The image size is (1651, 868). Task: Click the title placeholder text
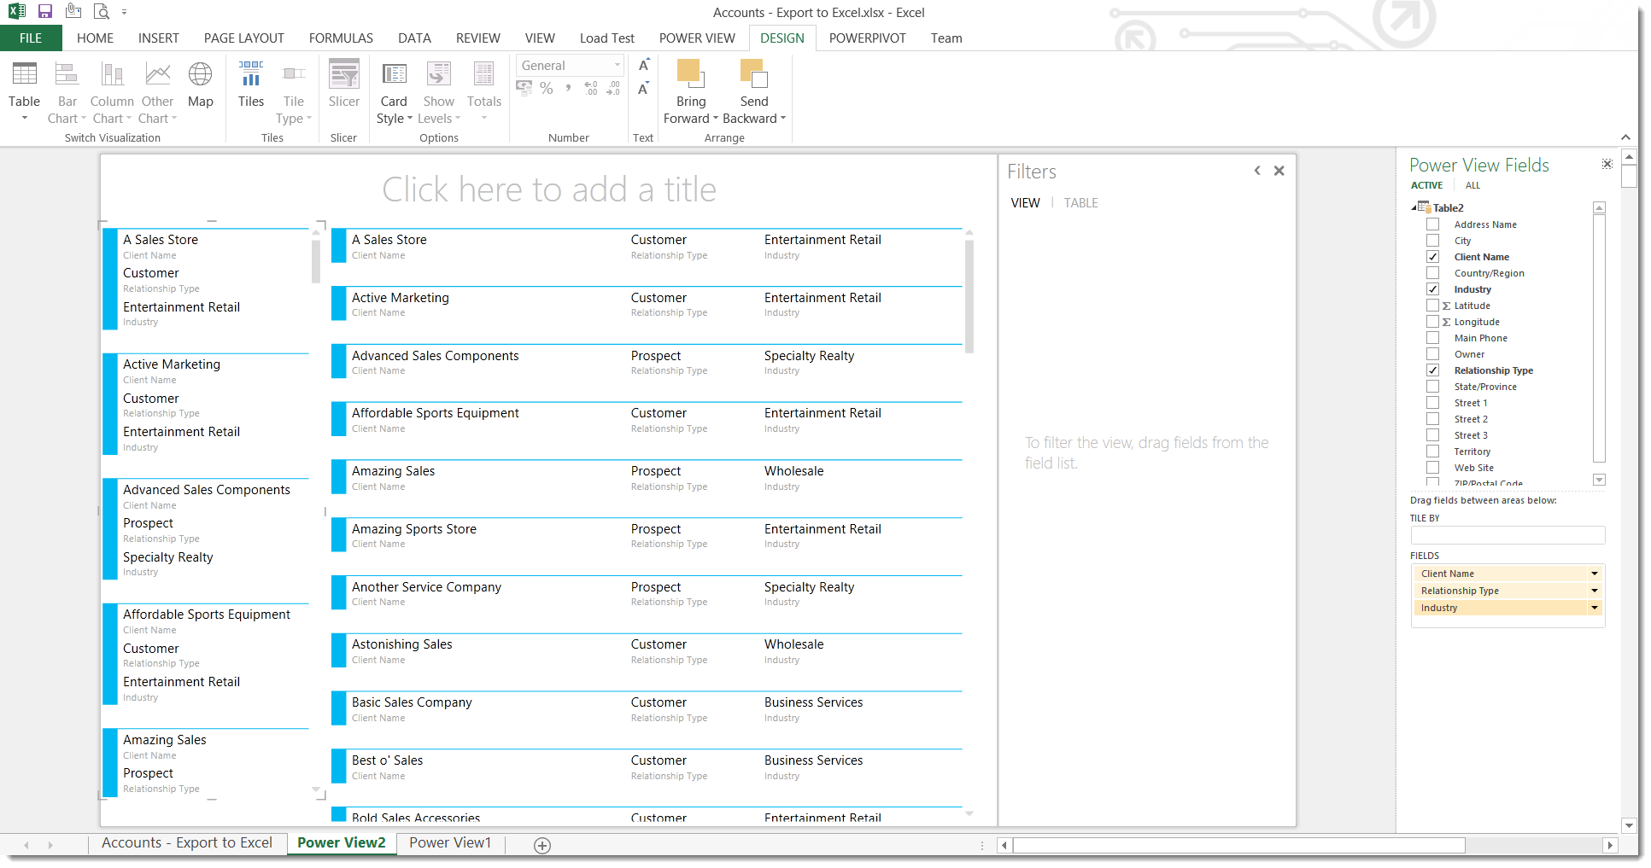coord(548,189)
